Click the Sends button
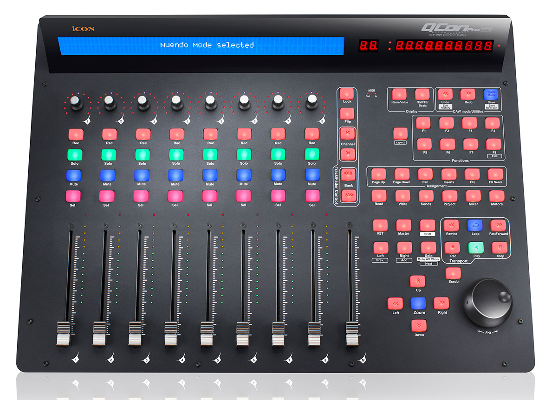Viewport: 552px width, 400px height. point(426,196)
